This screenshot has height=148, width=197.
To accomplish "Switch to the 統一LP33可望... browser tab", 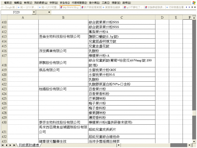I will coord(49,7).
